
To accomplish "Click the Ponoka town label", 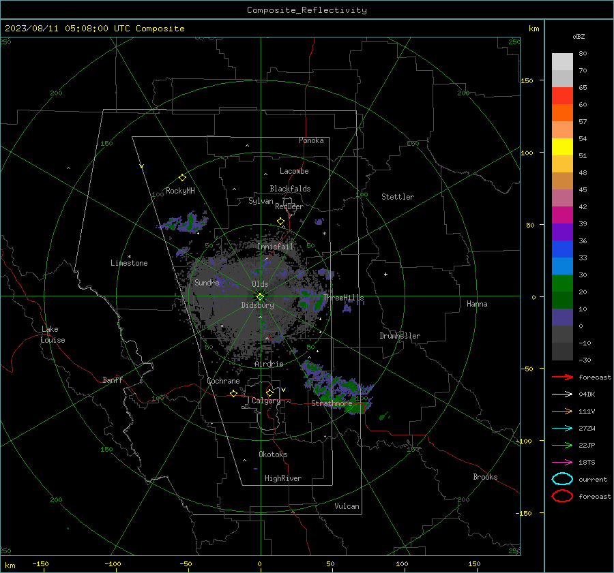I will [311, 140].
